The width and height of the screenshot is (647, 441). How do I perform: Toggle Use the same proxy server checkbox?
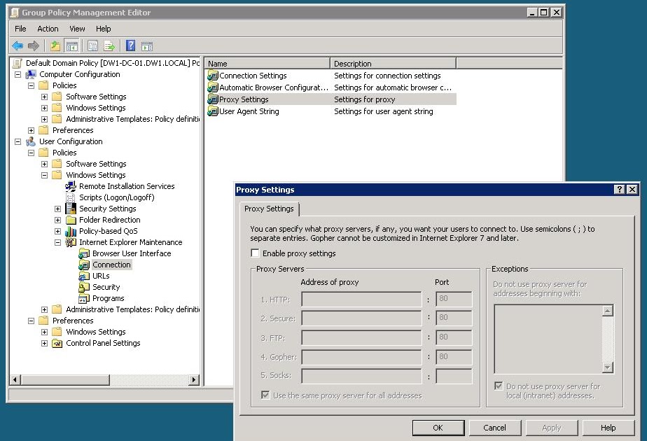pos(265,395)
